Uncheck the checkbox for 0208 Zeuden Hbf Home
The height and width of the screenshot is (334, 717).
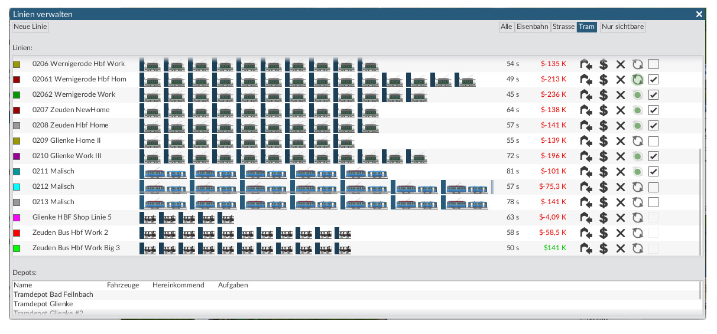653,126
